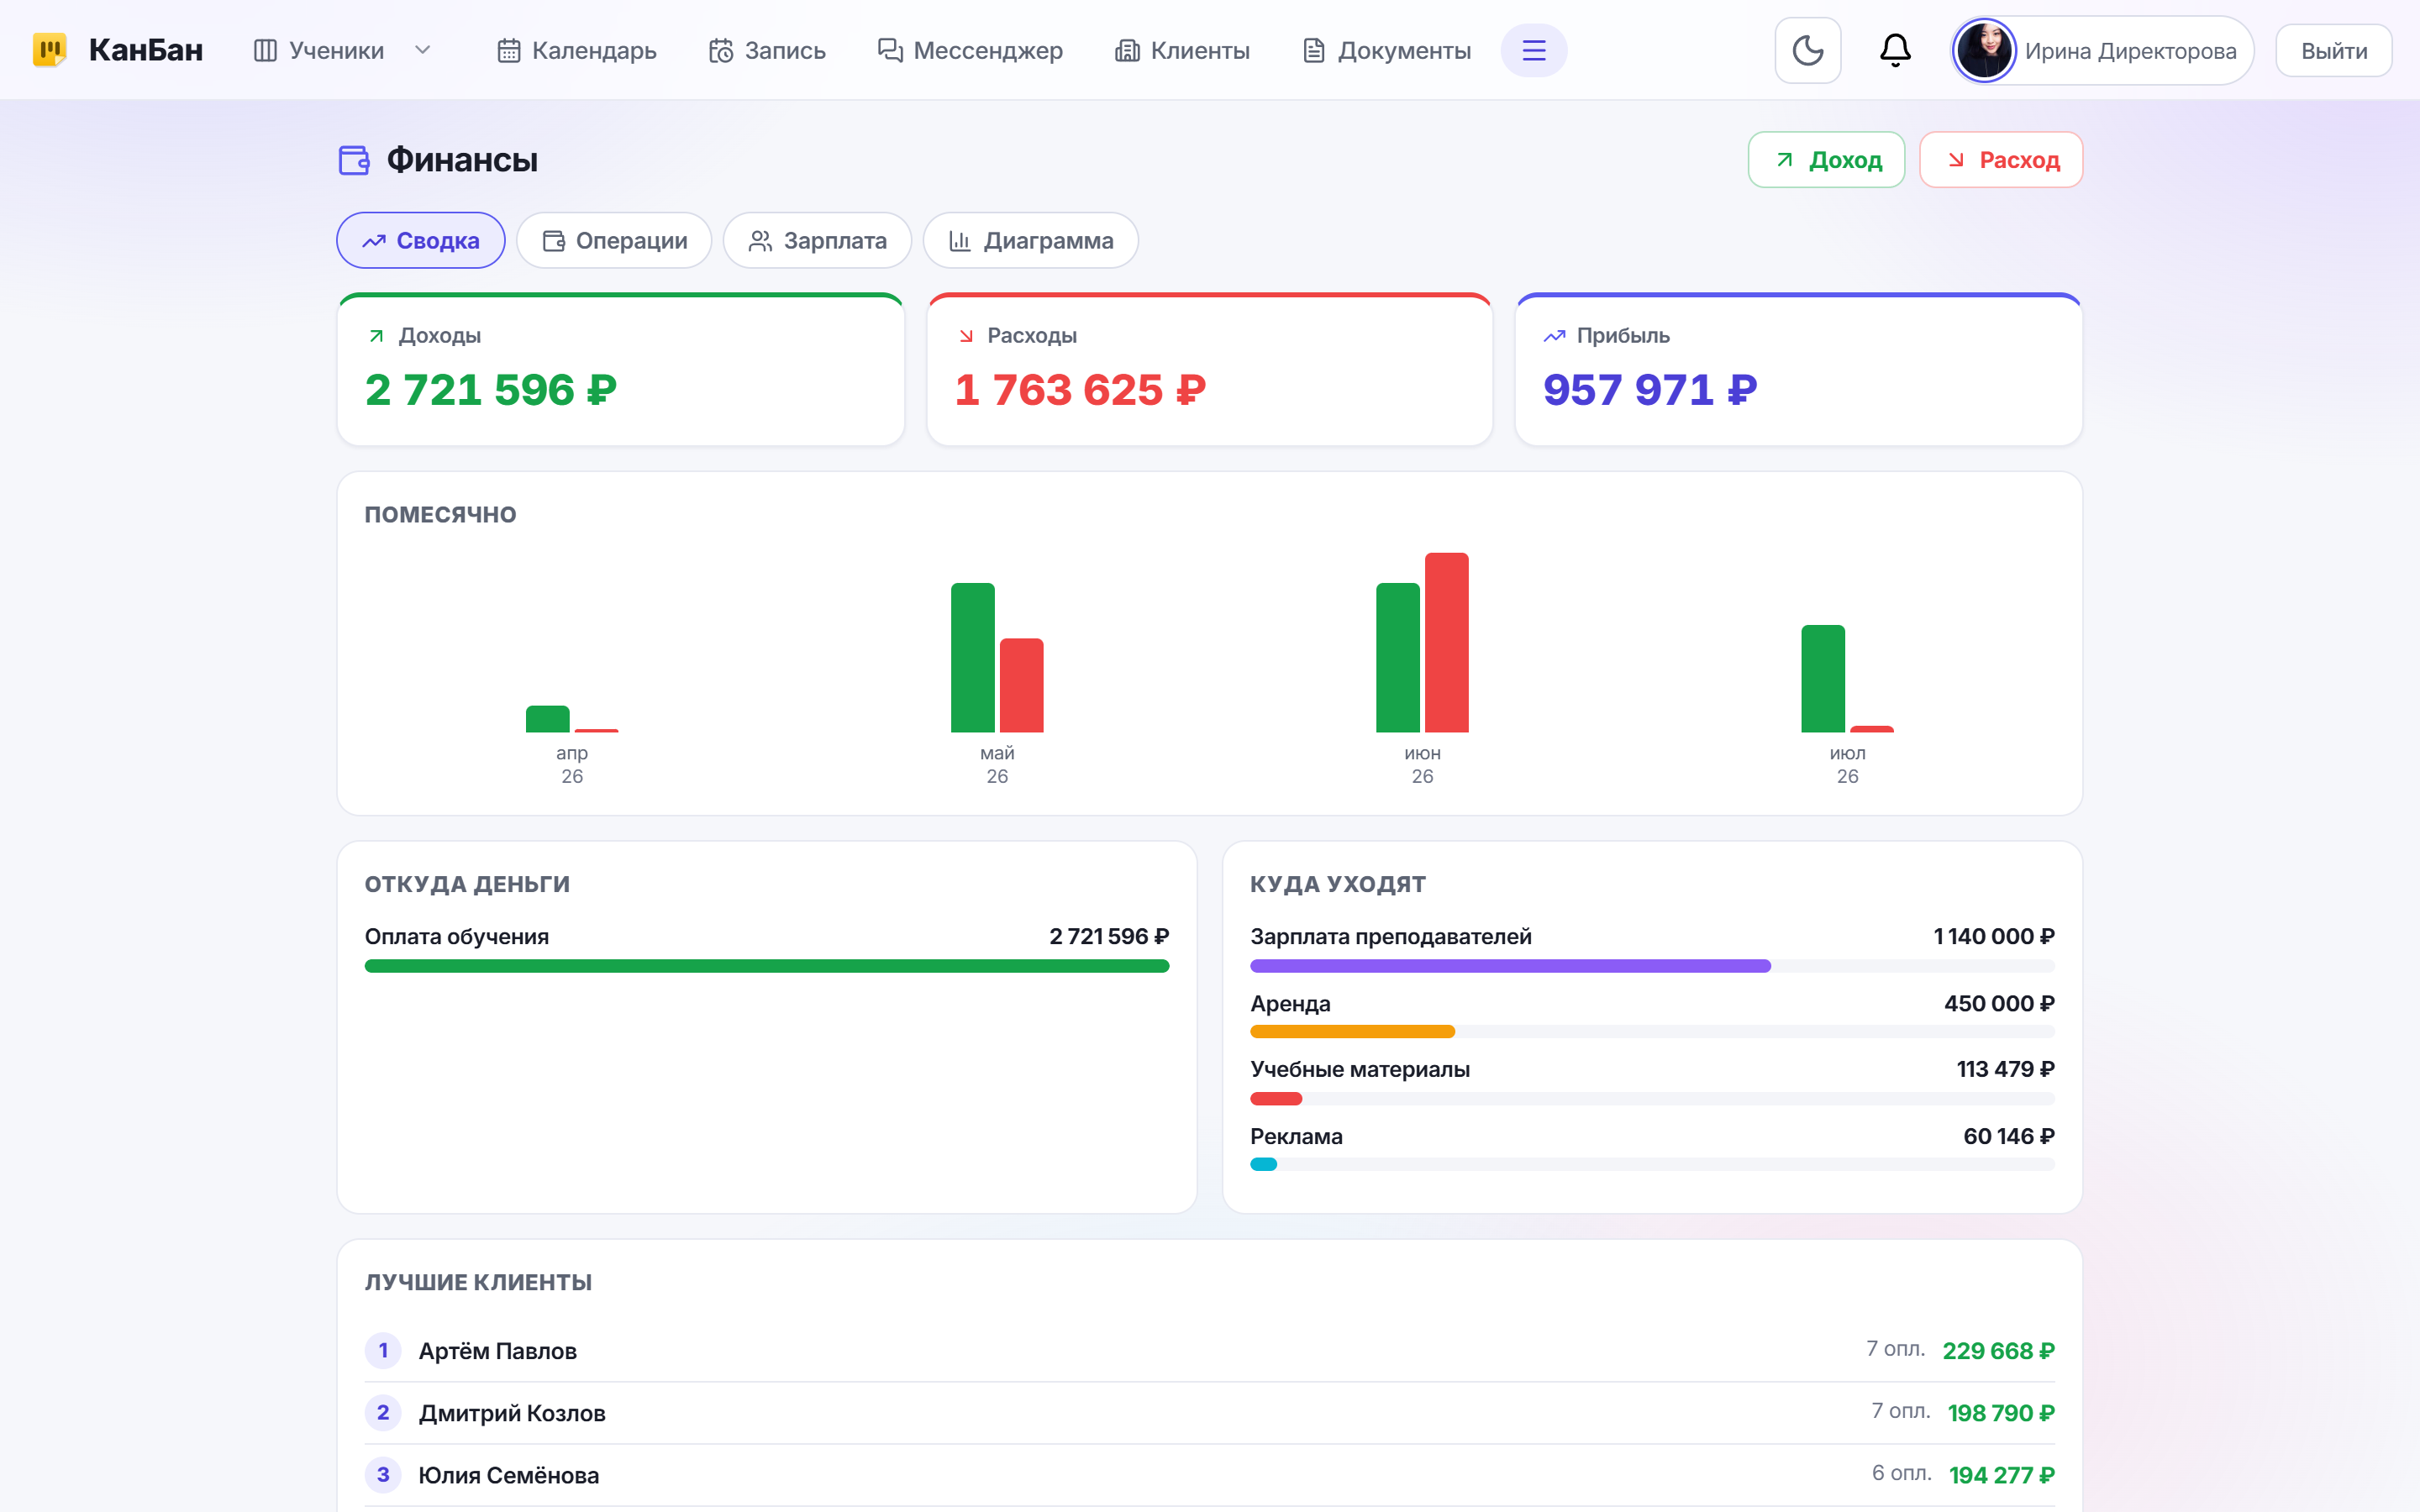Open the Календарь section
This screenshot has height=1512, width=2420.
(x=577, y=50)
